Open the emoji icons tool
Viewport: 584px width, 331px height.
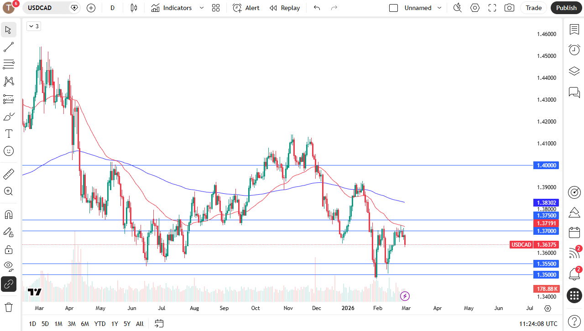tap(8, 151)
